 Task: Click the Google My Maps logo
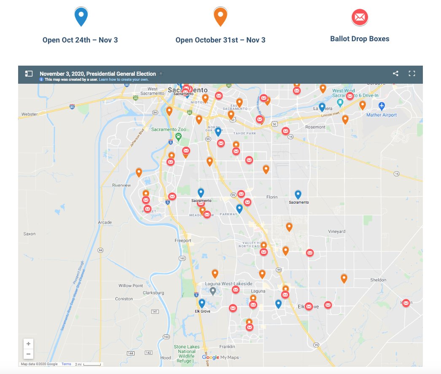tap(220, 357)
